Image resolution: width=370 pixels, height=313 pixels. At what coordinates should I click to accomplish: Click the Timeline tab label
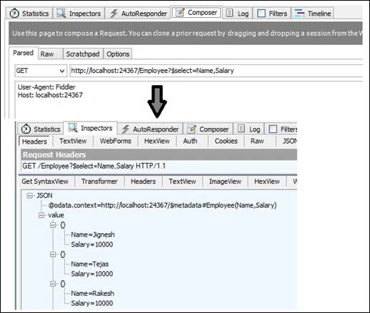(319, 14)
